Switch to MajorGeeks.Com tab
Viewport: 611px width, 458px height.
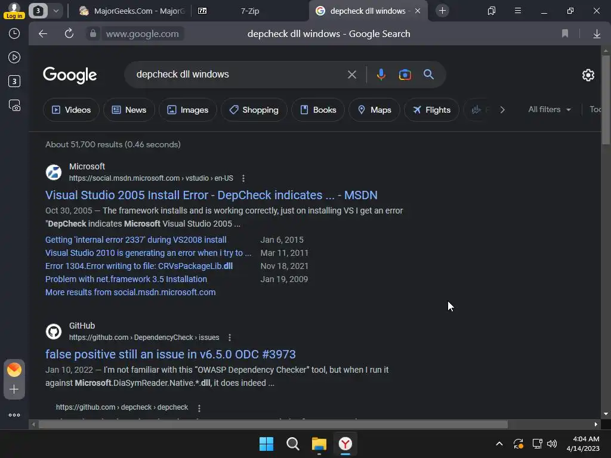click(131, 11)
